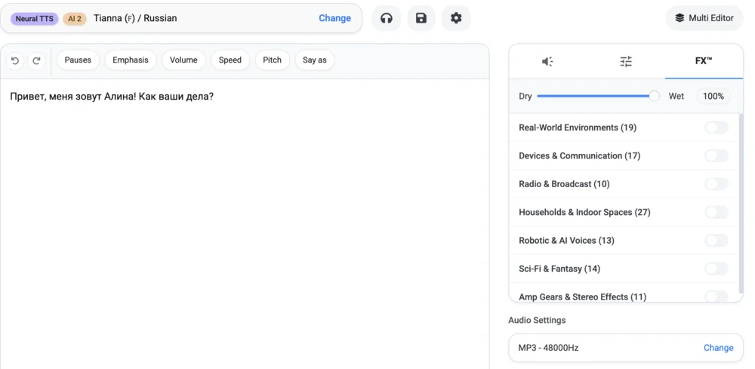Switch to the speaker volume tab icon

tap(547, 61)
